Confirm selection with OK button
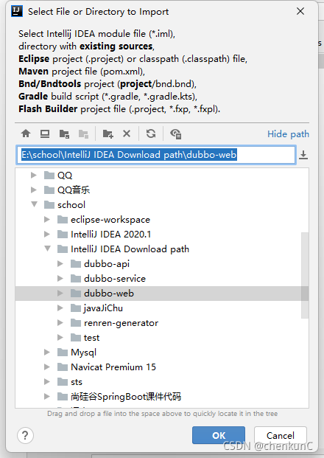Image resolution: width=324 pixels, height=458 pixels. coord(219,435)
